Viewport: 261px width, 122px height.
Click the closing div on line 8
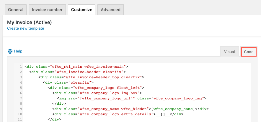[59, 104]
